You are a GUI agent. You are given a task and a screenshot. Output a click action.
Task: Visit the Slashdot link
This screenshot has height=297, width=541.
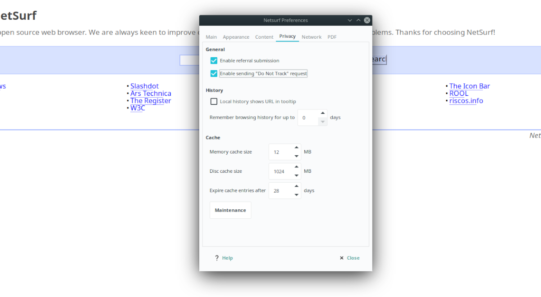pyautogui.click(x=144, y=86)
